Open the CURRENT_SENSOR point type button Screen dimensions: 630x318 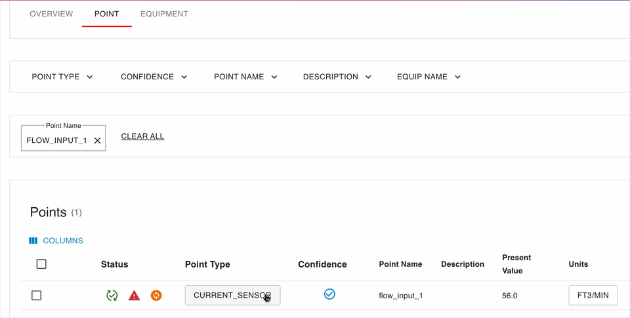coord(232,296)
